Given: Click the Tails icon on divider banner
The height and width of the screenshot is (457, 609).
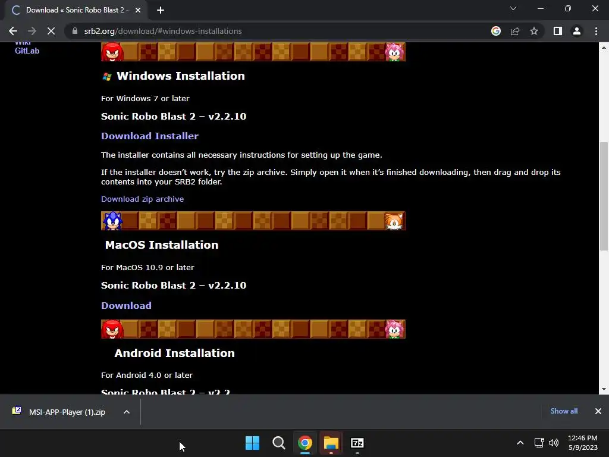Looking at the screenshot, I should coord(394,221).
